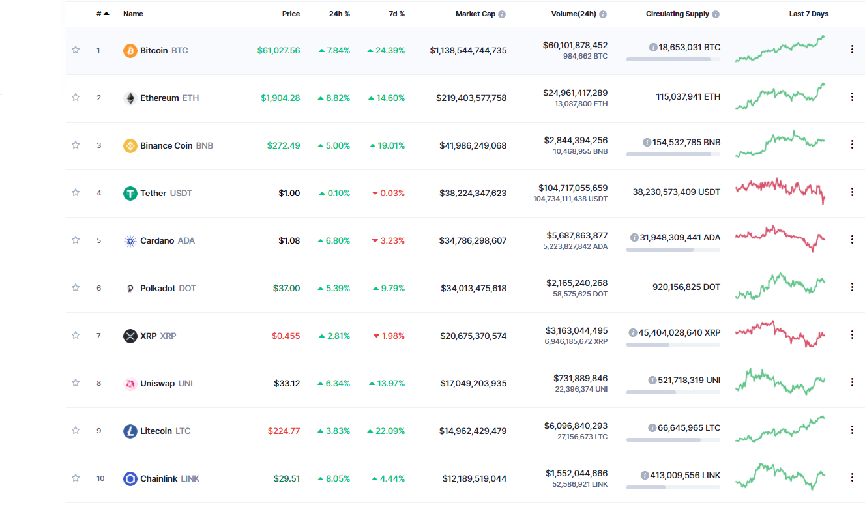This screenshot has height=505, width=865.
Task: Star Ethereum to add to watchlist
Action: click(76, 98)
